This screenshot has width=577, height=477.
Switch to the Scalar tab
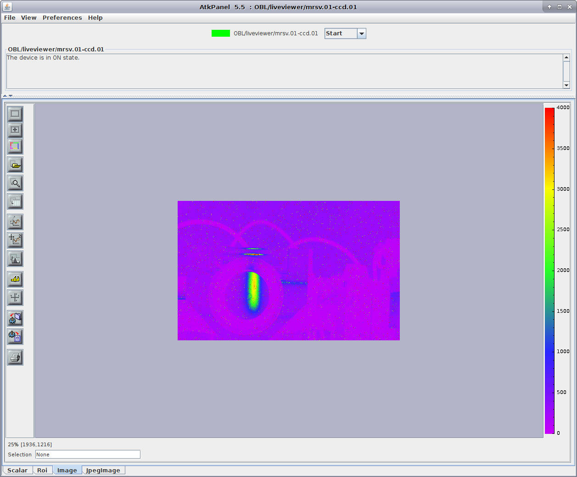[17, 470]
